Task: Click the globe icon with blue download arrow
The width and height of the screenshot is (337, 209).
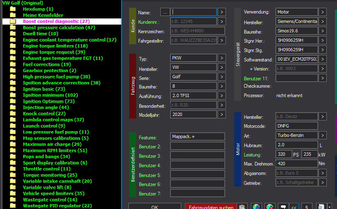Action: pyautogui.click(x=256, y=207)
